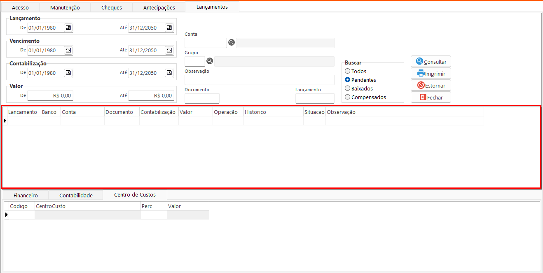This screenshot has height=273, width=543.
Task: Open calendar for Lançamento end date
Action: click(x=169, y=28)
